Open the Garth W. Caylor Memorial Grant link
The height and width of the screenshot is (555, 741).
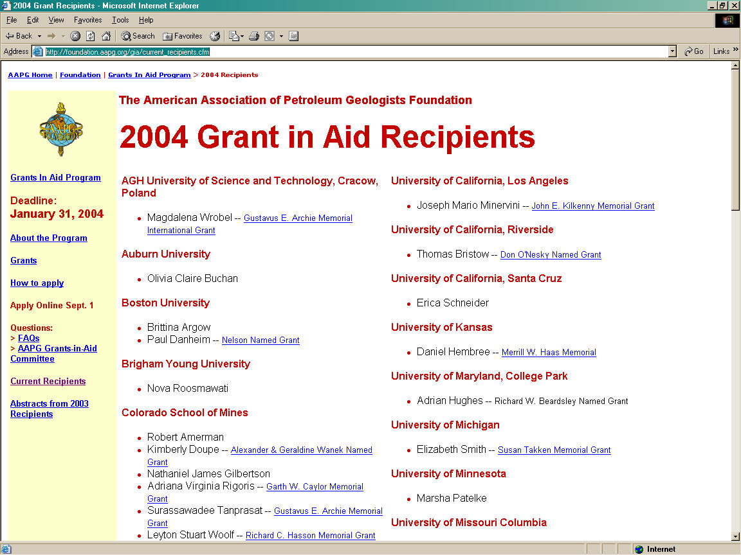pyautogui.click(x=315, y=486)
